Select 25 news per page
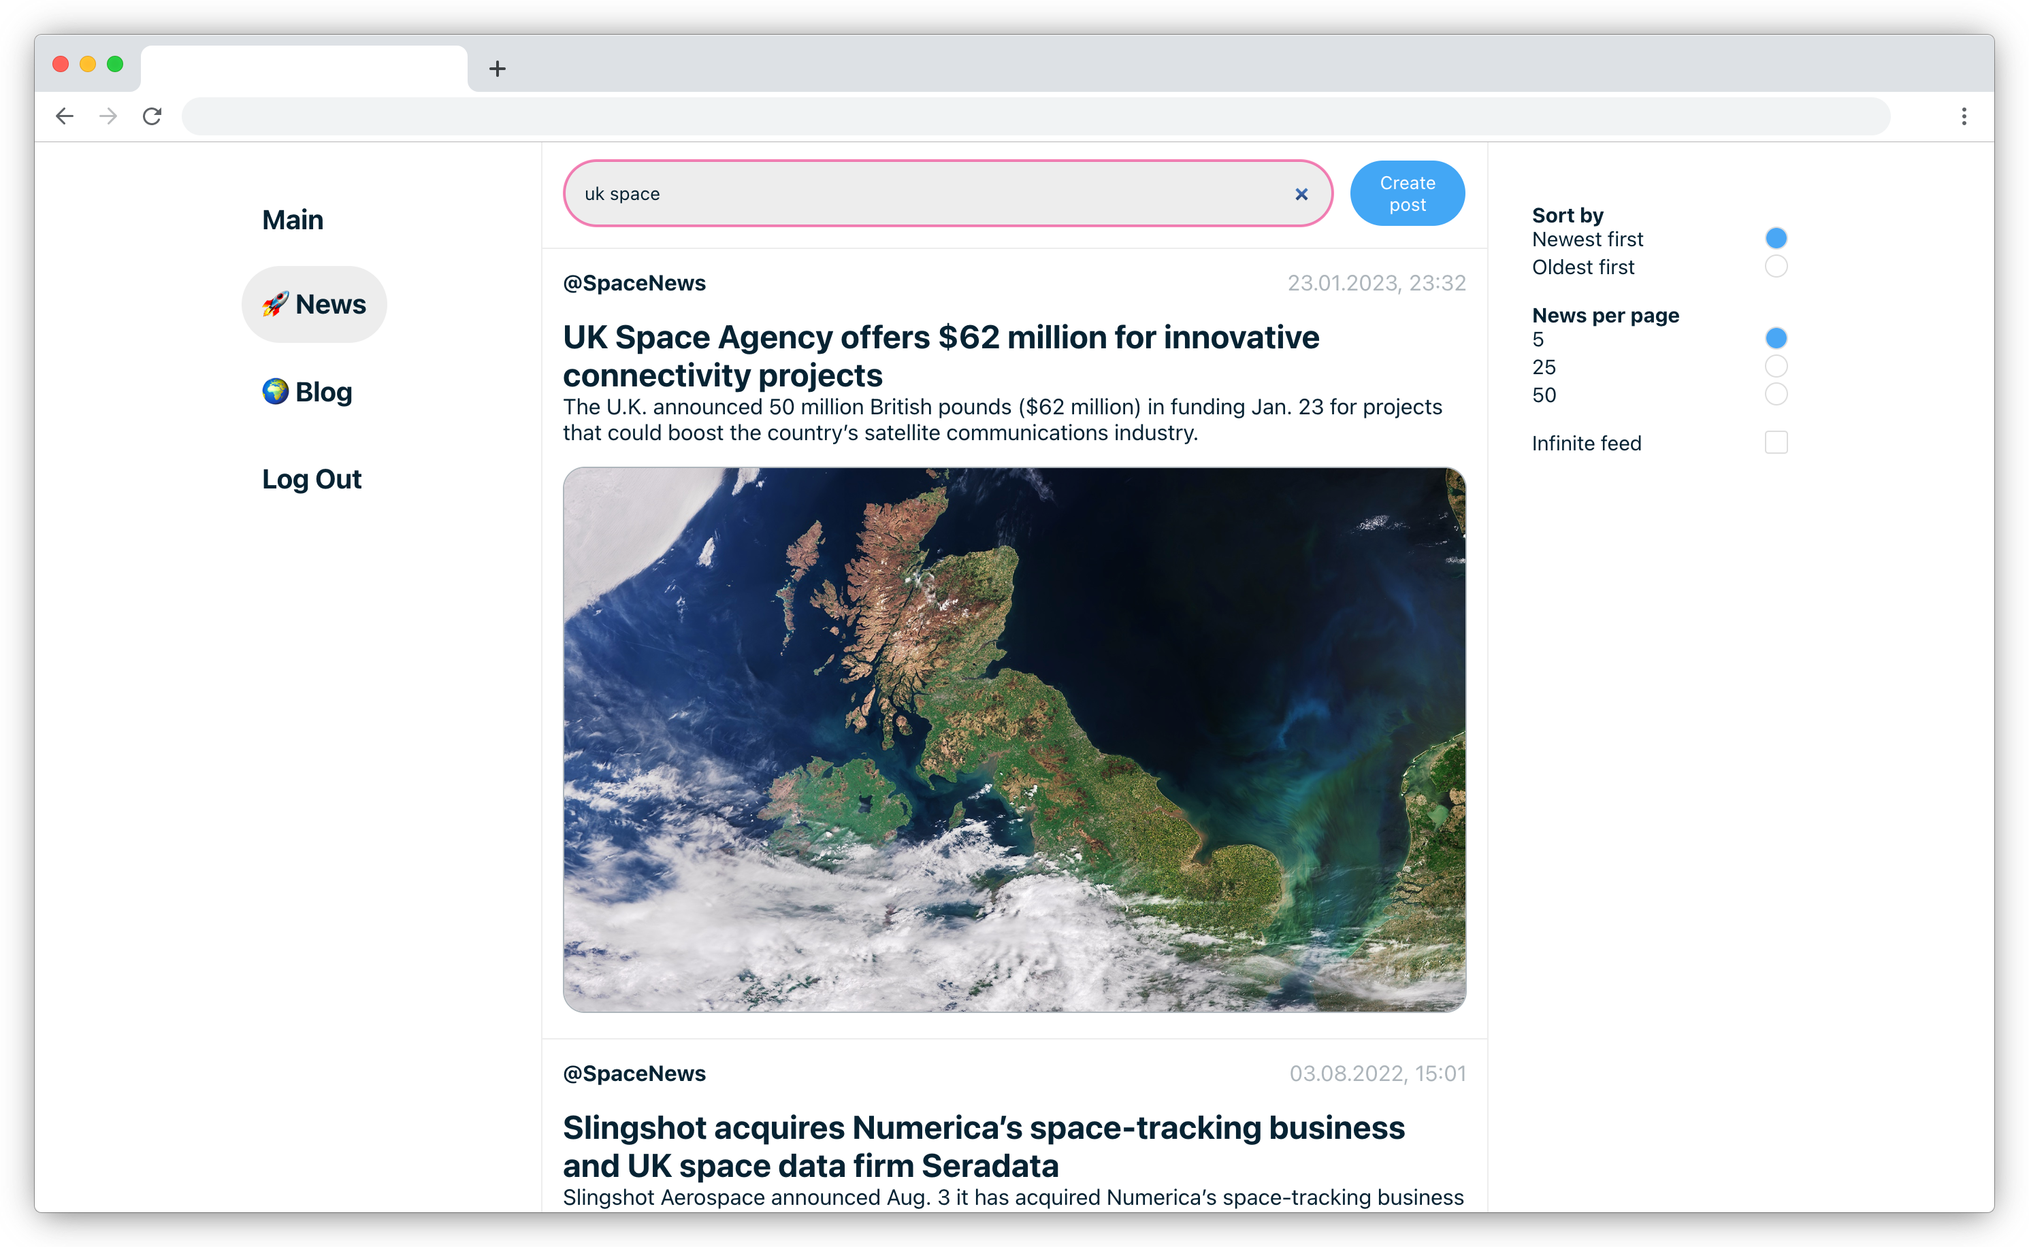Viewport: 2029px width, 1247px height. pyautogui.click(x=1776, y=366)
